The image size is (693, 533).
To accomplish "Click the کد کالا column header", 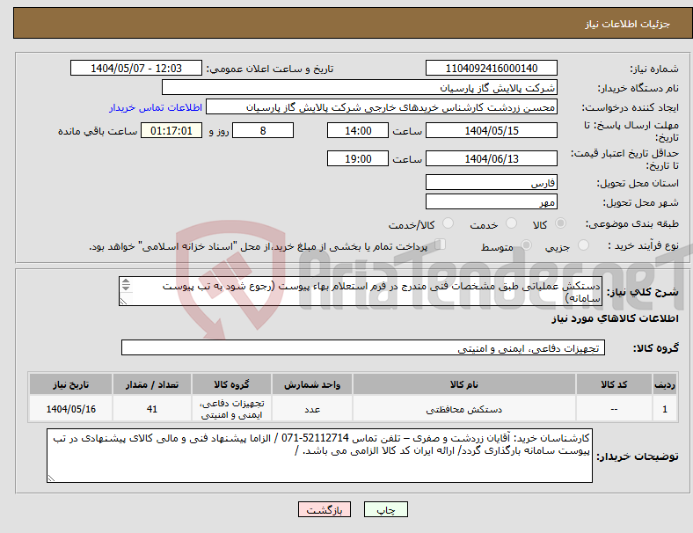I will pyautogui.click(x=614, y=384).
